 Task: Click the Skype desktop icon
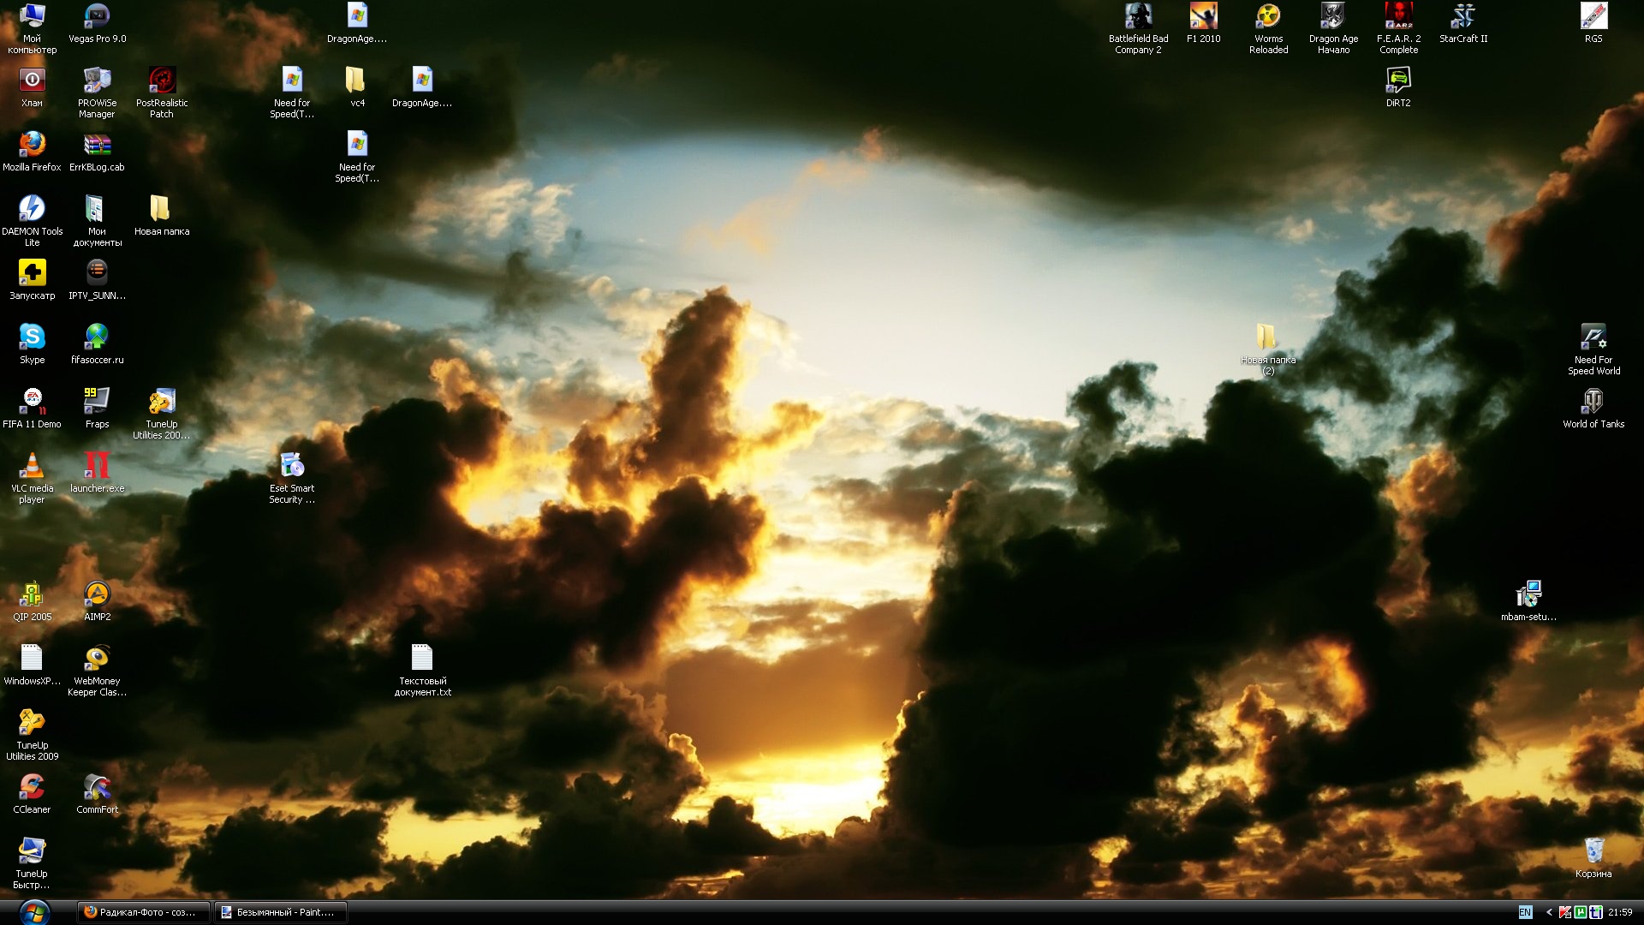pyautogui.click(x=32, y=337)
